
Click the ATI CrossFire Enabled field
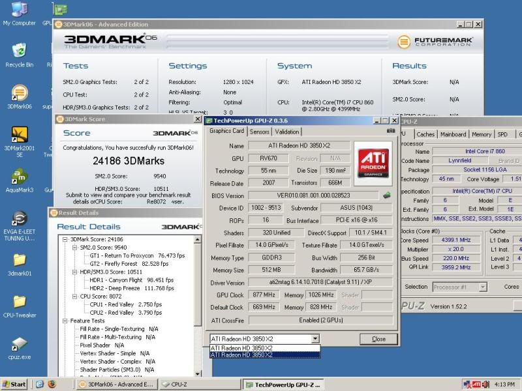(x=320, y=320)
